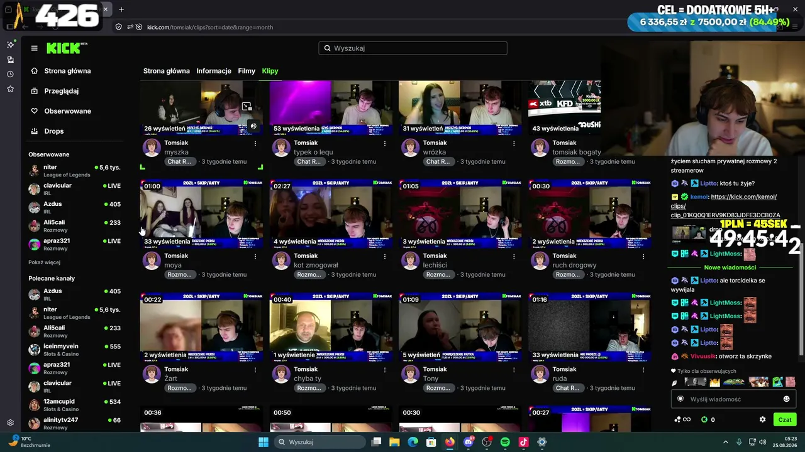Show hidden system tray icons
The height and width of the screenshot is (452, 805).
pyautogui.click(x=725, y=442)
